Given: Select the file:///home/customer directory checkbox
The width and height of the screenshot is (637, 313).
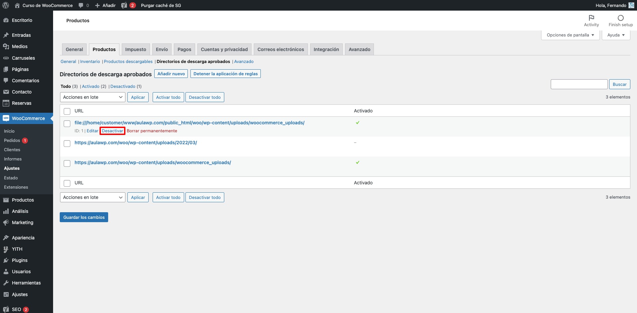Looking at the screenshot, I should tap(67, 124).
